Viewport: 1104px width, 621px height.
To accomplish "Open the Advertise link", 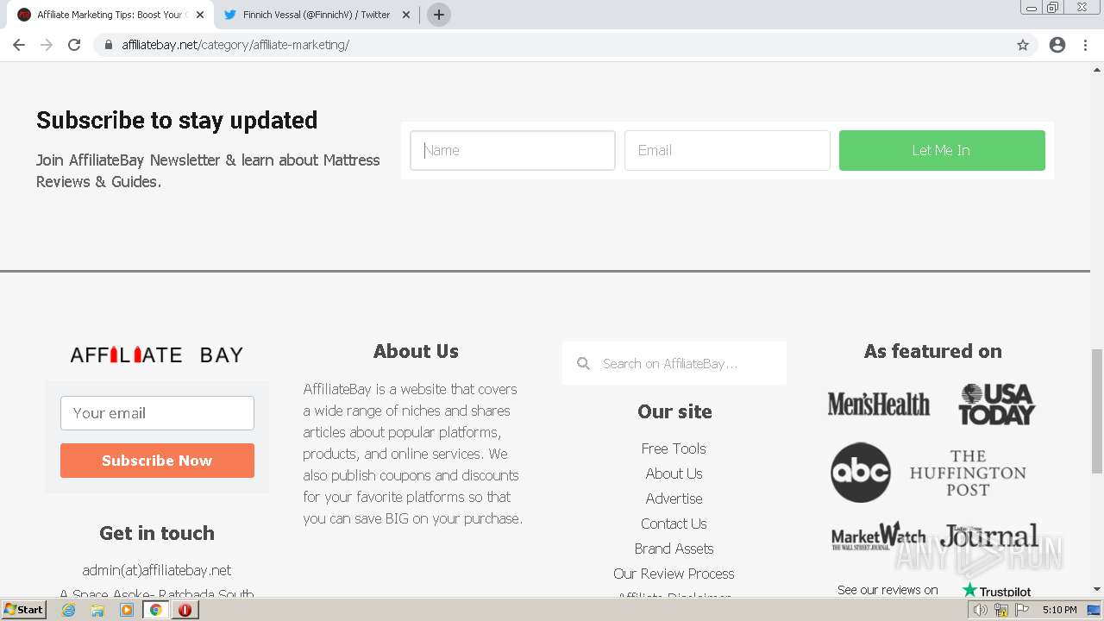I will (x=674, y=499).
